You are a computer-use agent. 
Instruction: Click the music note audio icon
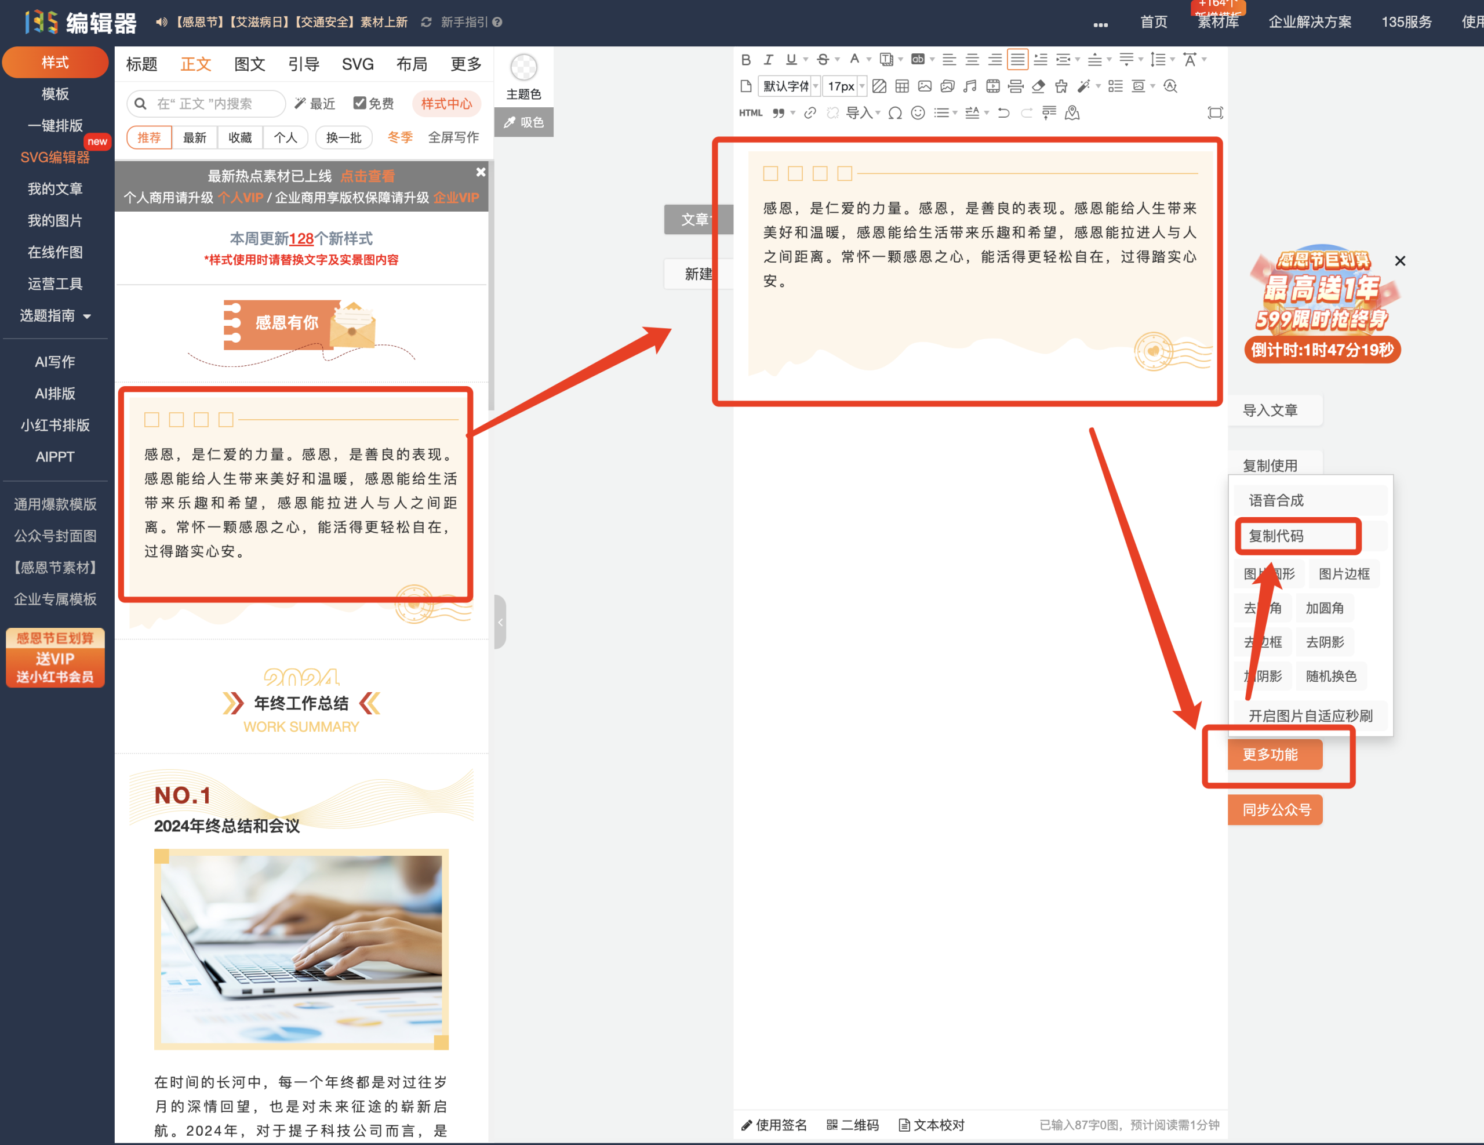(970, 86)
